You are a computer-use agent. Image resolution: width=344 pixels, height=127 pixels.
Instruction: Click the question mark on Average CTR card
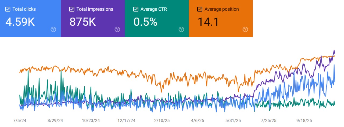[181, 29]
